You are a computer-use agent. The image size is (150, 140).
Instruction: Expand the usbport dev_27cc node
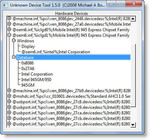click(x=9, y=124)
